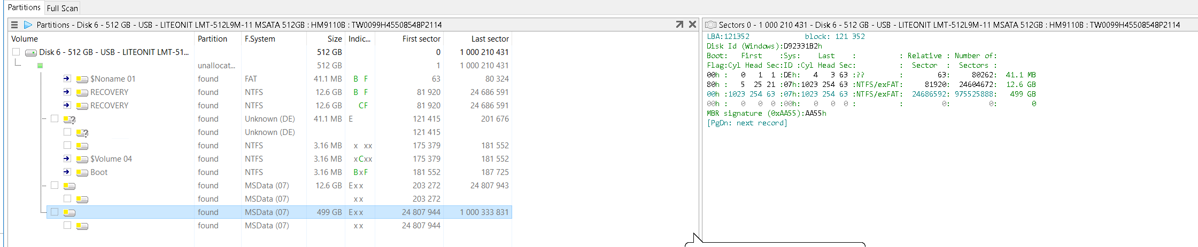Open volume arrow for RECOVERY with CF indicator
Image resolution: width=1198 pixels, height=247 pixels.
[x=67, y=105]
